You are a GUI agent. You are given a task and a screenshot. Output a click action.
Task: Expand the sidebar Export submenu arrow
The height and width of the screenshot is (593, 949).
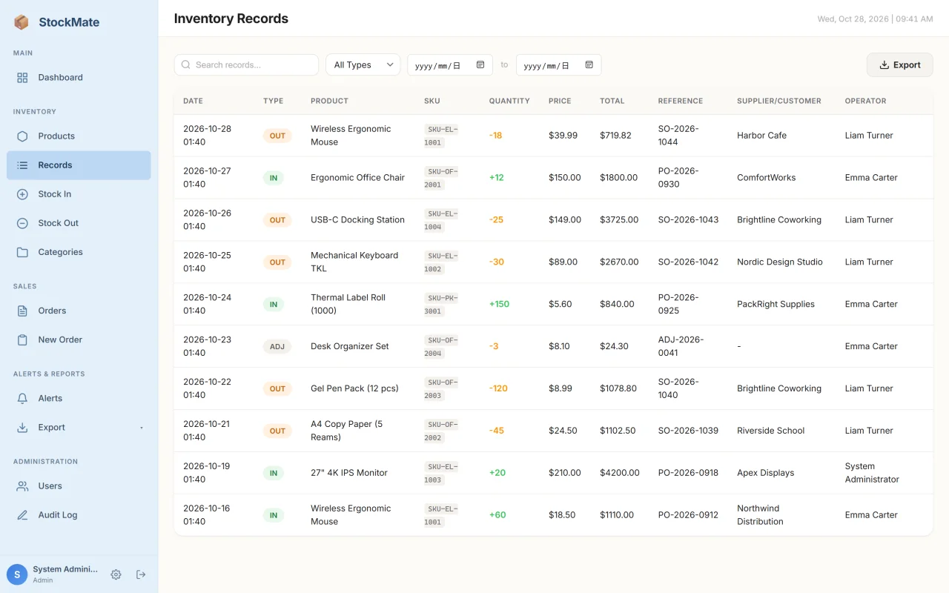(x=142, y=428)
